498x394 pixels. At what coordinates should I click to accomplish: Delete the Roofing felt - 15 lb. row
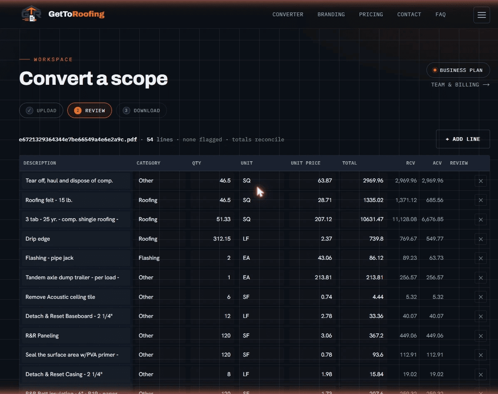[x=481, y=200]
